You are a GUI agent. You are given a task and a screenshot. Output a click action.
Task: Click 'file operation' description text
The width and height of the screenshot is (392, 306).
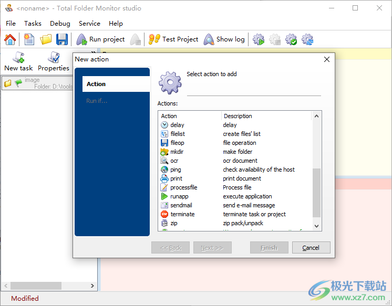[240, 143]
